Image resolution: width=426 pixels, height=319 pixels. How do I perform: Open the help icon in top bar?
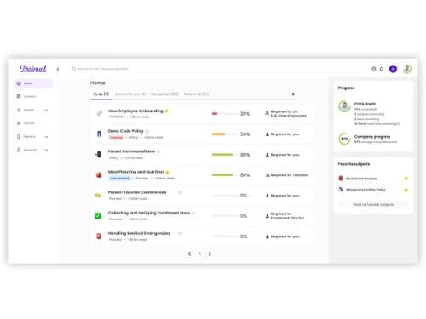(374, 69)
